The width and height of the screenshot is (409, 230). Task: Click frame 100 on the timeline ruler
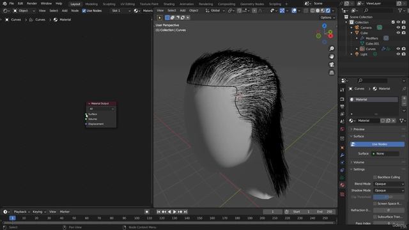(137, 218)
